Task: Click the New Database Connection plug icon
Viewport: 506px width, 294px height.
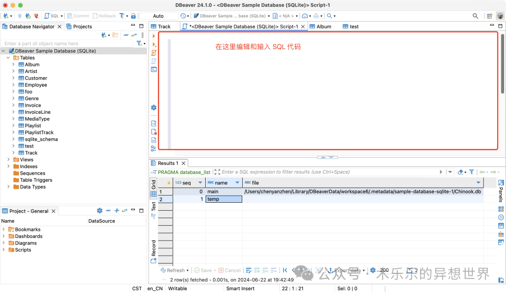Action: coord(6,16)
